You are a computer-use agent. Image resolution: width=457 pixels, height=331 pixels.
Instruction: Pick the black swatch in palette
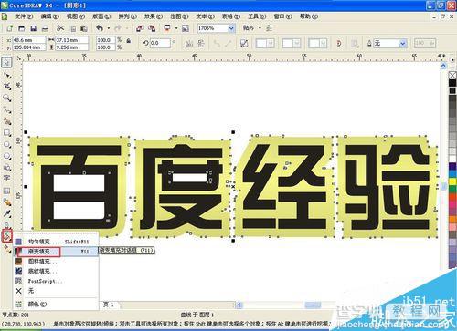[x=452, y=83]
